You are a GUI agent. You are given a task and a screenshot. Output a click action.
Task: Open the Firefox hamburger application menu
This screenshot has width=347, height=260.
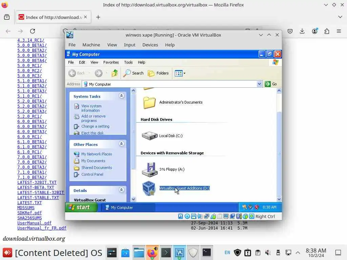pyautogui.click(x=339, y=31)
